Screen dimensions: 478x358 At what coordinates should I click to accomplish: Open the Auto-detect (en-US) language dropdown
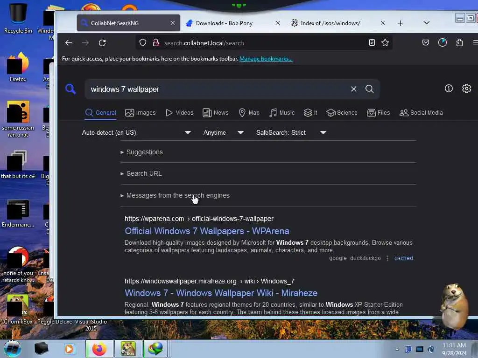coord(136,132)
